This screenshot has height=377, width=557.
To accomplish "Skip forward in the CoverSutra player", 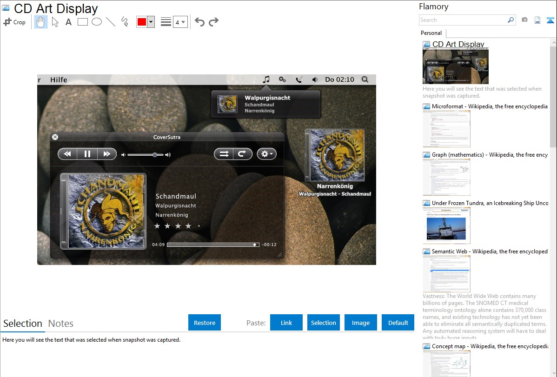I will click(x=107, y=154).
